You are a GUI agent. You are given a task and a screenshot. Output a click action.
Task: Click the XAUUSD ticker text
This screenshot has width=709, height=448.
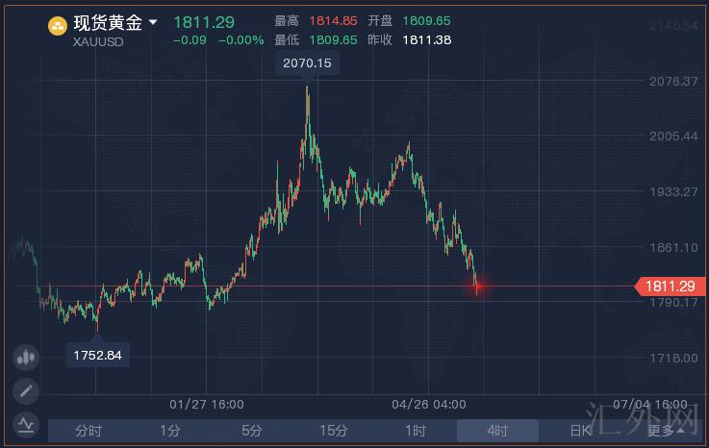[99, 41]
